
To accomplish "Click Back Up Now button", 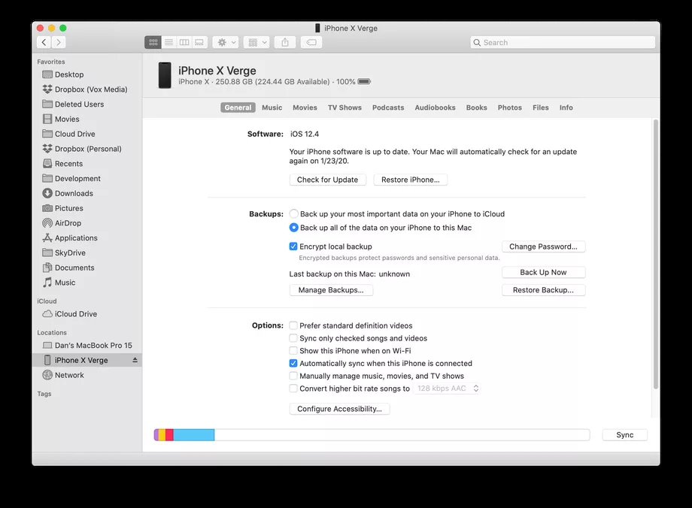I will tap(543, 273).
